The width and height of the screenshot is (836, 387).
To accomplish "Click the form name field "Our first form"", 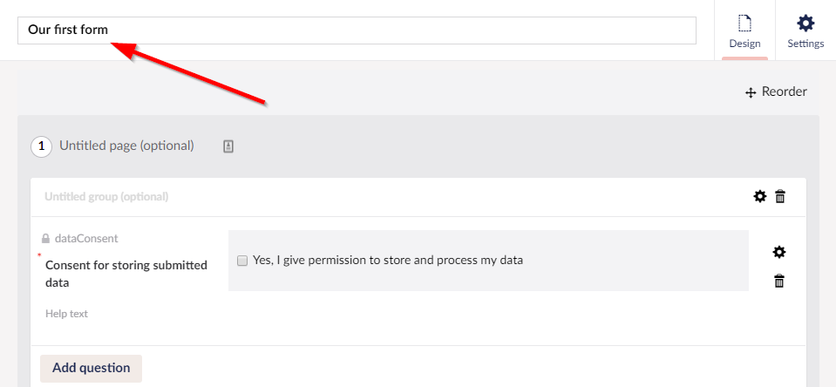I will (x=357, y=31).
